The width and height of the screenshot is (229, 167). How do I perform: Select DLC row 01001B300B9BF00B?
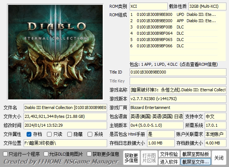pyautogui.click(x=174, y=27)
